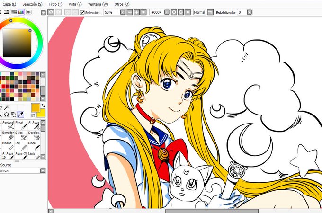
Task: Click brush tool list scroll up arrow
Action: [x=43, y=123]
